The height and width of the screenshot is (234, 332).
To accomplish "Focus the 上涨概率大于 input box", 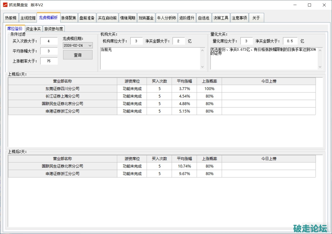I will tap(49, 61).
